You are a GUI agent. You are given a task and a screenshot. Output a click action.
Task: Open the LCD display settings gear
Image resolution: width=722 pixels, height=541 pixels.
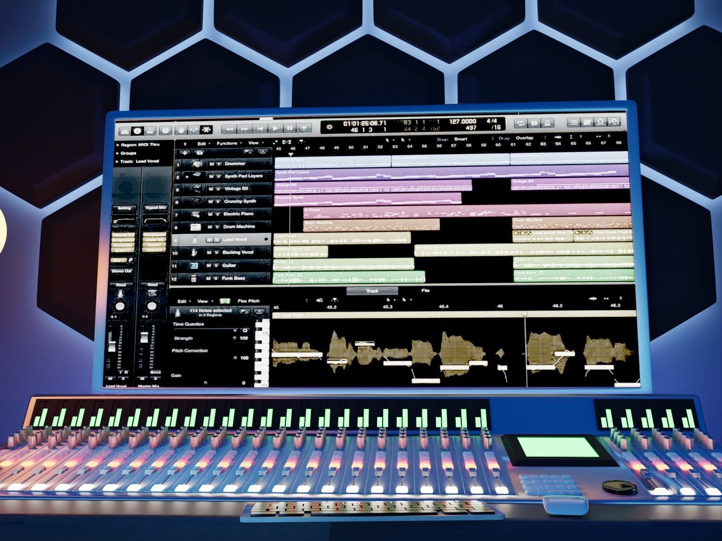pyautogui.click(x=329, y=127)
